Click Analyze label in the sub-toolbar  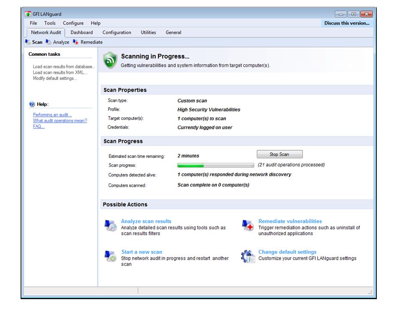pos(61,42)
